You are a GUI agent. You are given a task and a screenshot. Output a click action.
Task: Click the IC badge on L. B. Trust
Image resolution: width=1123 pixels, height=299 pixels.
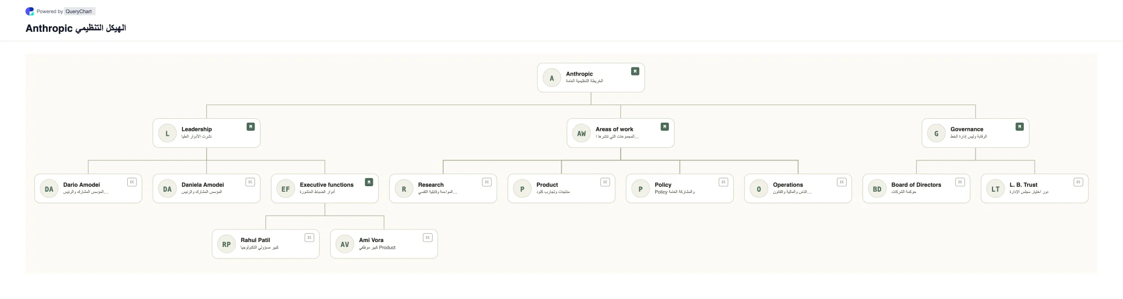click(x=1079, y=182)
